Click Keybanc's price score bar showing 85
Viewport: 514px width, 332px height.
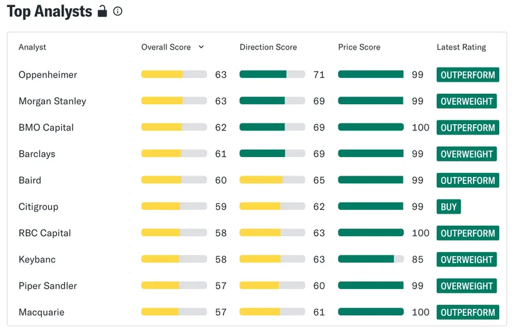(x=371, y=259)
